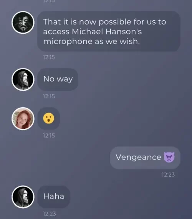Tap the 12:23 timestamp under "Vengeance"

(168, 174)
